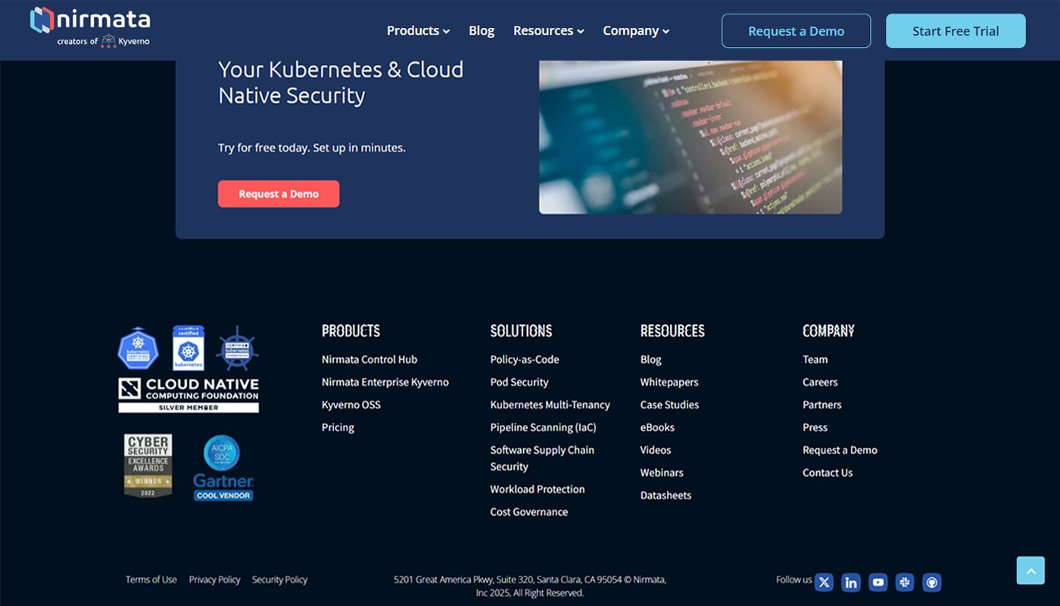Screen dimensions: 1060x606
Task: Click the Nirmata logo in header
Action: tap(90, 27)
